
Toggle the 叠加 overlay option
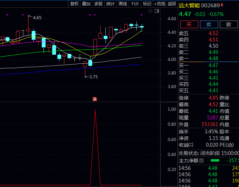pyautogui.click(x=86, y=4)
